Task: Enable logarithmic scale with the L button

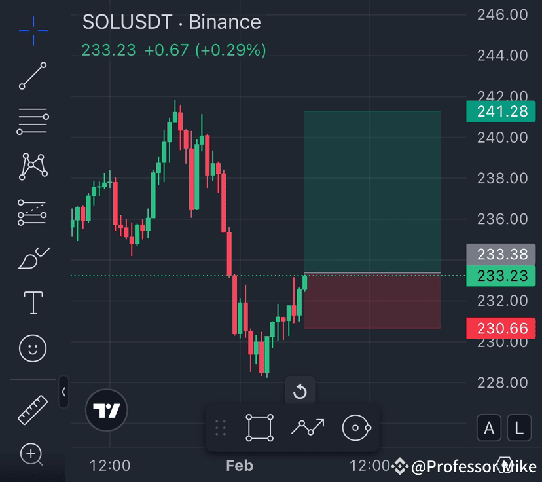Action: [x=518, y=428]
